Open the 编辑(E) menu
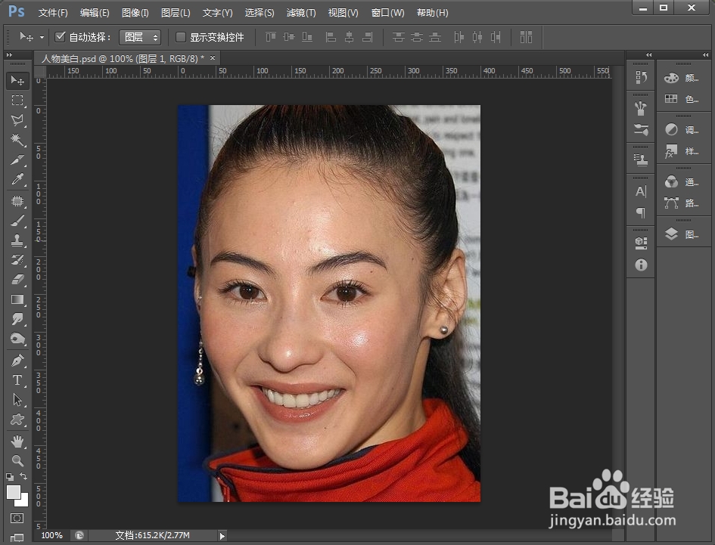This screenshot has height=545, width=715. pos(95,13)
